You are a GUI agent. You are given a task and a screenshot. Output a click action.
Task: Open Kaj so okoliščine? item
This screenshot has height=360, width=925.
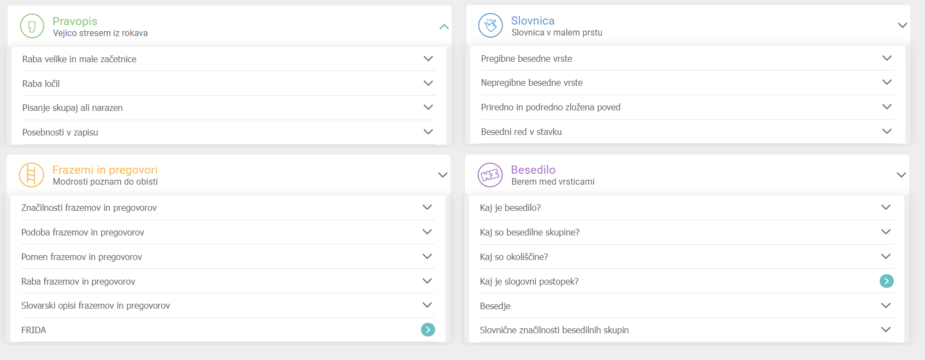click(514, 257)
